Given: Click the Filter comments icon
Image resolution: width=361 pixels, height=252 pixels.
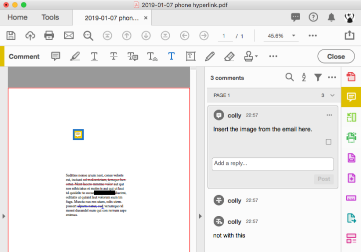Looking at the screenshot, I should (318, 77).
